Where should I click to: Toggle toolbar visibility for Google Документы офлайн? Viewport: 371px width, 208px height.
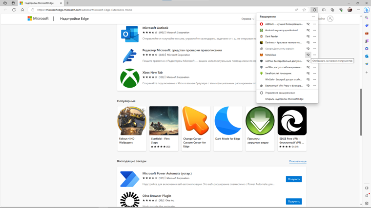coord(308,49)
